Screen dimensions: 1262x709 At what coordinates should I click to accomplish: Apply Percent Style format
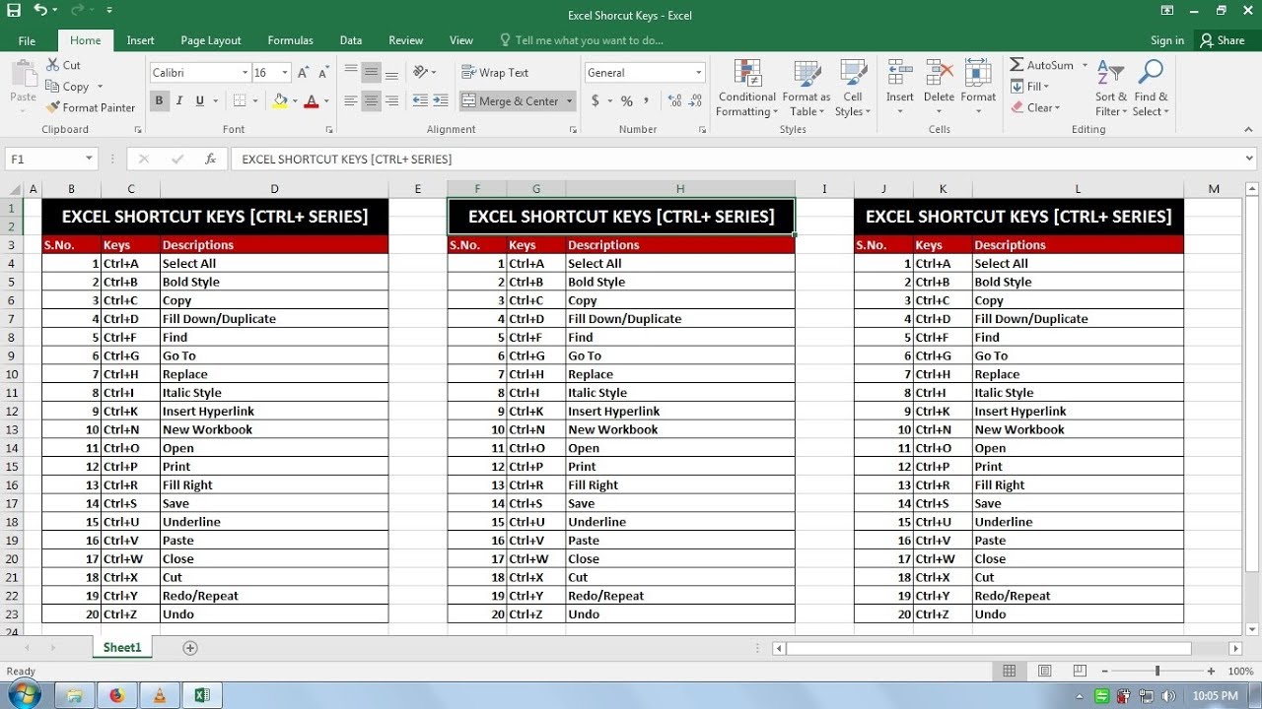click(x=627, y=100)
